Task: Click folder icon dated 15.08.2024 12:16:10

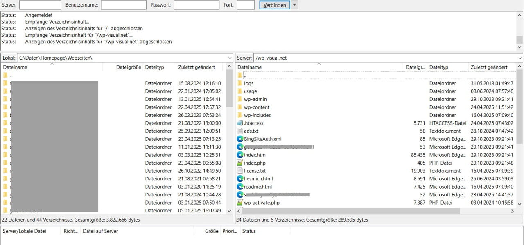Action: point(5,83)
